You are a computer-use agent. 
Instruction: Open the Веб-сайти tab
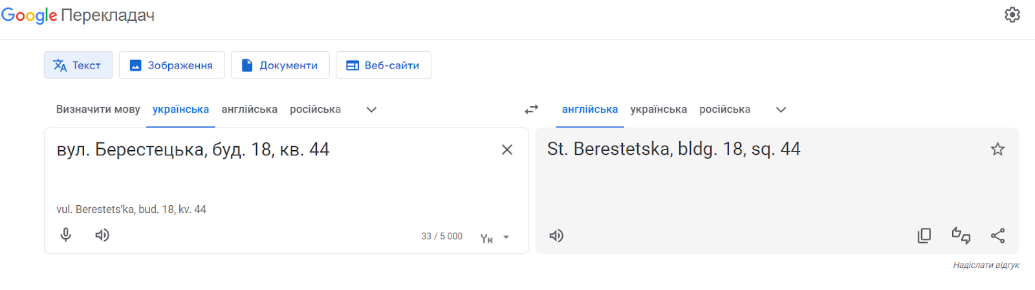pyautogui.click(x=384, y=65)
